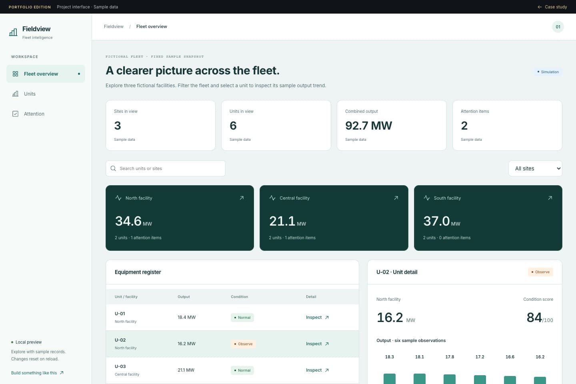576x384 pixels.
Task: Click the 01 round badge in header
Action: (558, 27)
